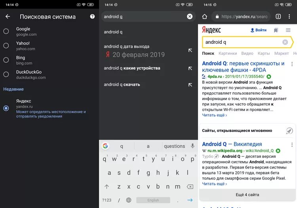Open options dots for Википедия result

coord(292,145)
